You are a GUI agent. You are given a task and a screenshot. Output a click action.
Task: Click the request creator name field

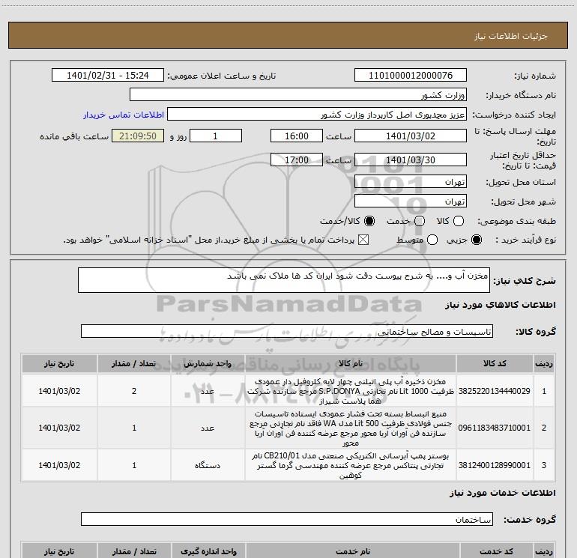[x=317, y=115]
